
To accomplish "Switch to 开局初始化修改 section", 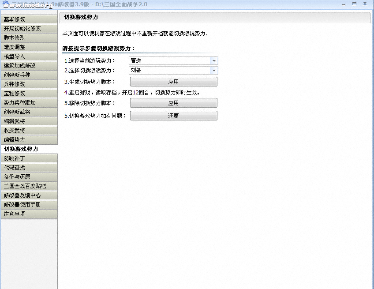I will (x=29, y=29).
